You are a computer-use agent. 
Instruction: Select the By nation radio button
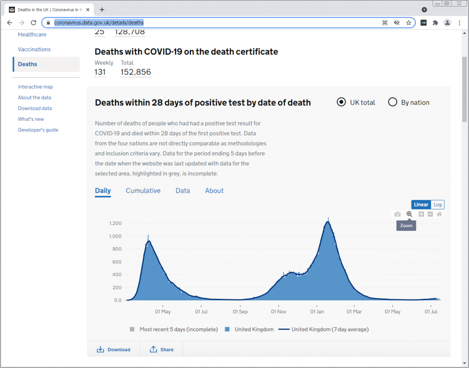(x=392, y=102)
